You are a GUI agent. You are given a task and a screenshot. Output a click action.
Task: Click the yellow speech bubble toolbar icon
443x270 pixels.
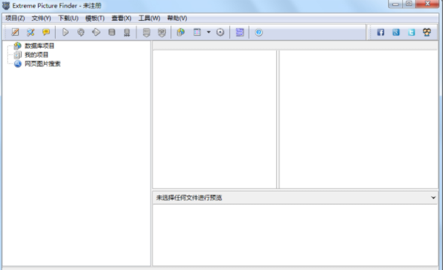pos(46,32)
